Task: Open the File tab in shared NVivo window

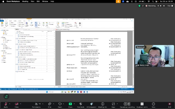Action: pos(2,21)
